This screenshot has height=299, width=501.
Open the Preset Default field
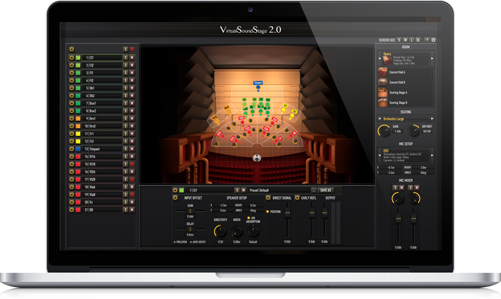tap(280, 190)
